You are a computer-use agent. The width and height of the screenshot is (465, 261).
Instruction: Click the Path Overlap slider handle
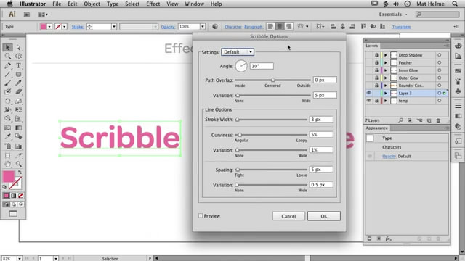pyautogui.click(x=273, y=80)
